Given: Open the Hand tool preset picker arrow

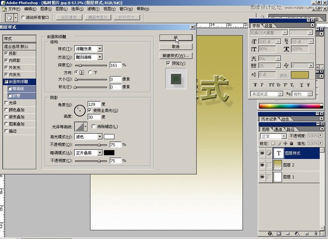Looking at the screenshot, I should click(x=15, y=18).
